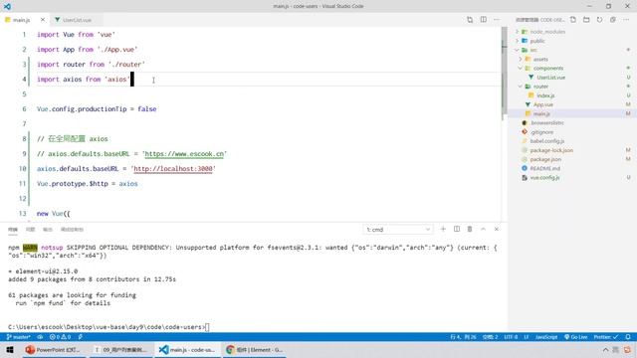Switch to PowerPoint in the taskbar
This screenshot has height=358, width=637.
pyautogui.click(x=53, y=350)
